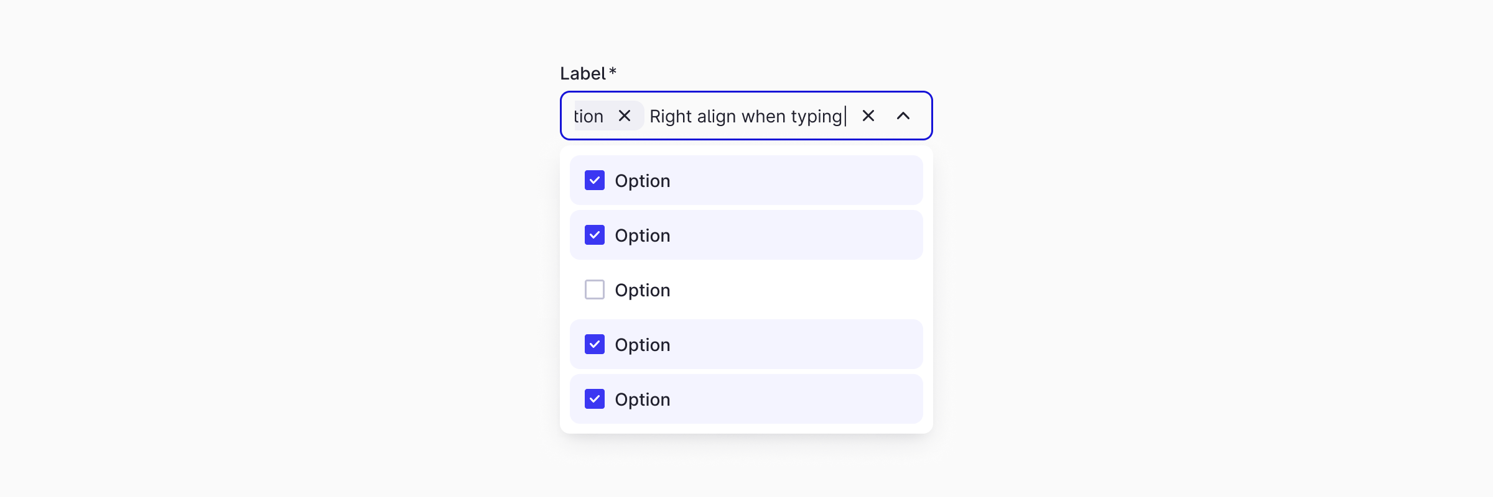Uncheck the first Option checkbox
The image size is (1493, 497).
(x=594, y=180)
